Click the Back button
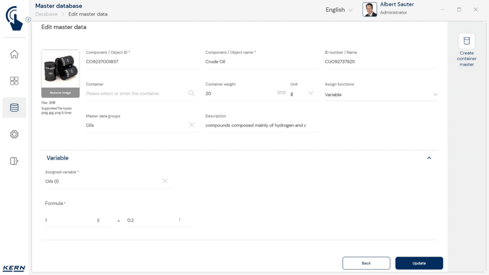 point(366,263)
